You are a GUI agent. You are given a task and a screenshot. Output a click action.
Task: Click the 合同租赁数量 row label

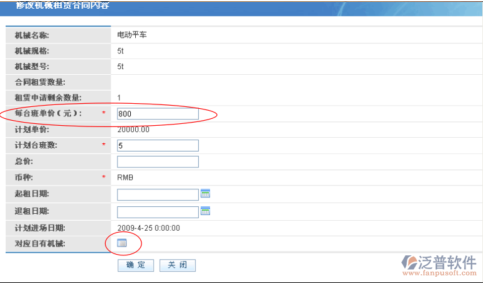coord(40,82)
